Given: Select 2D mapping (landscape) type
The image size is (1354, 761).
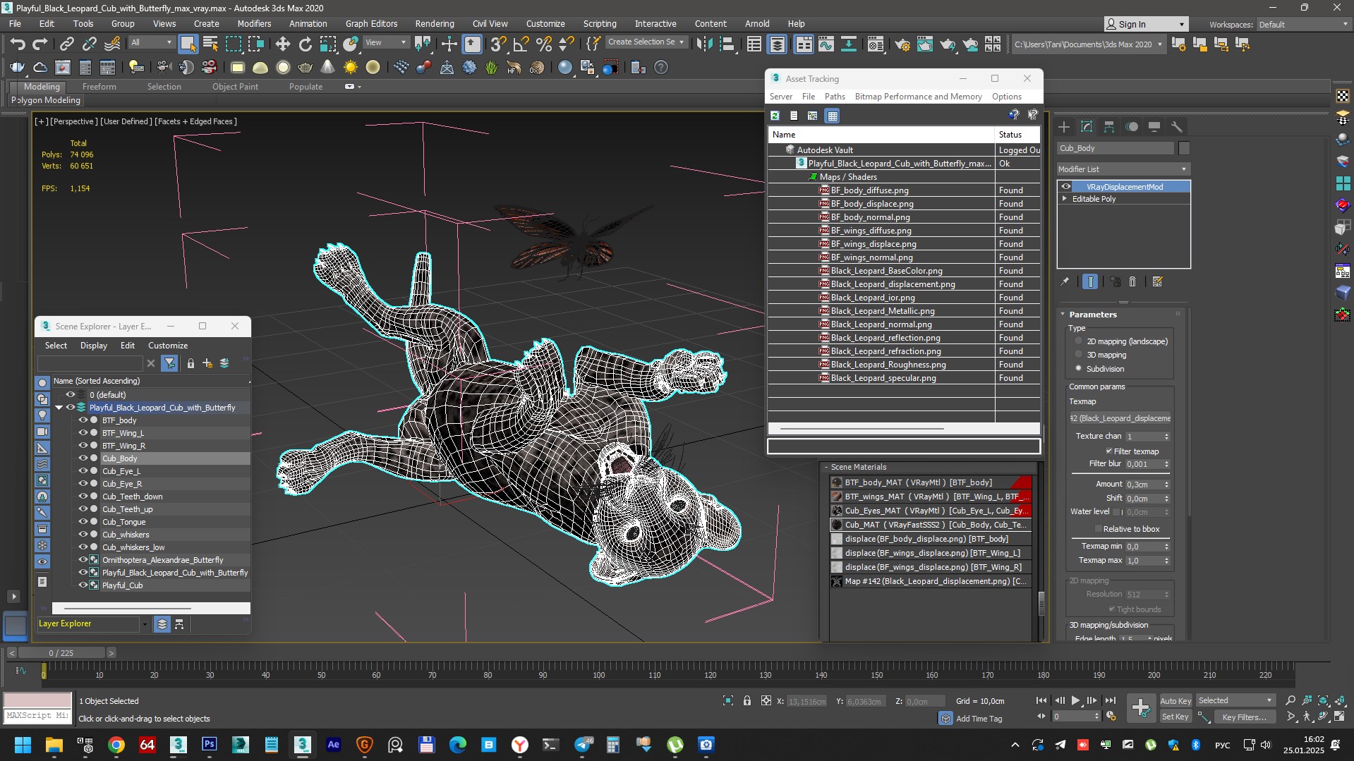Looking at the screenshot, I should [x=1079, y=341].
